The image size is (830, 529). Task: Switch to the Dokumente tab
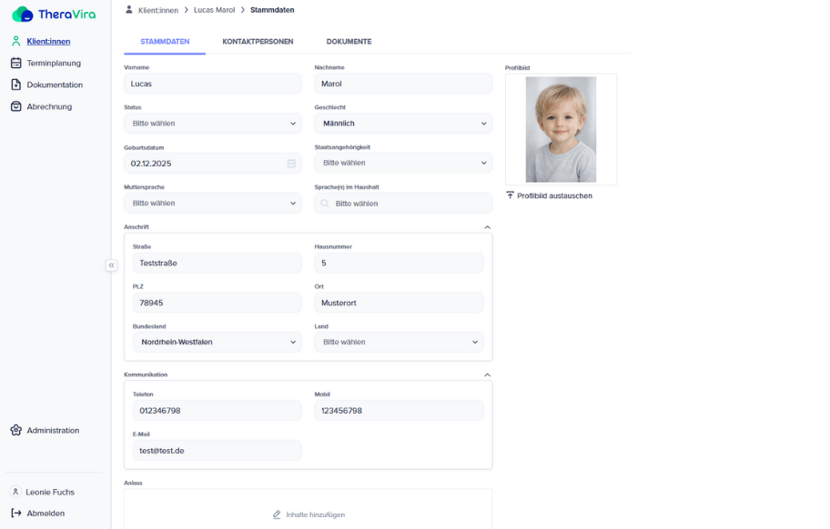(349, 42)
